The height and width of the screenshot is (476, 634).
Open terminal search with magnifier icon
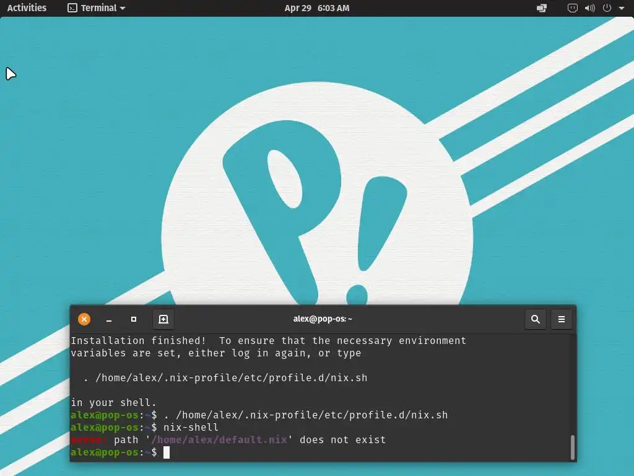pyautogui.click(x=536, y=319)
